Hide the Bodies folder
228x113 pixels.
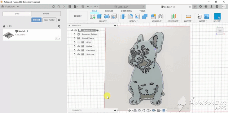click(79, 46)
